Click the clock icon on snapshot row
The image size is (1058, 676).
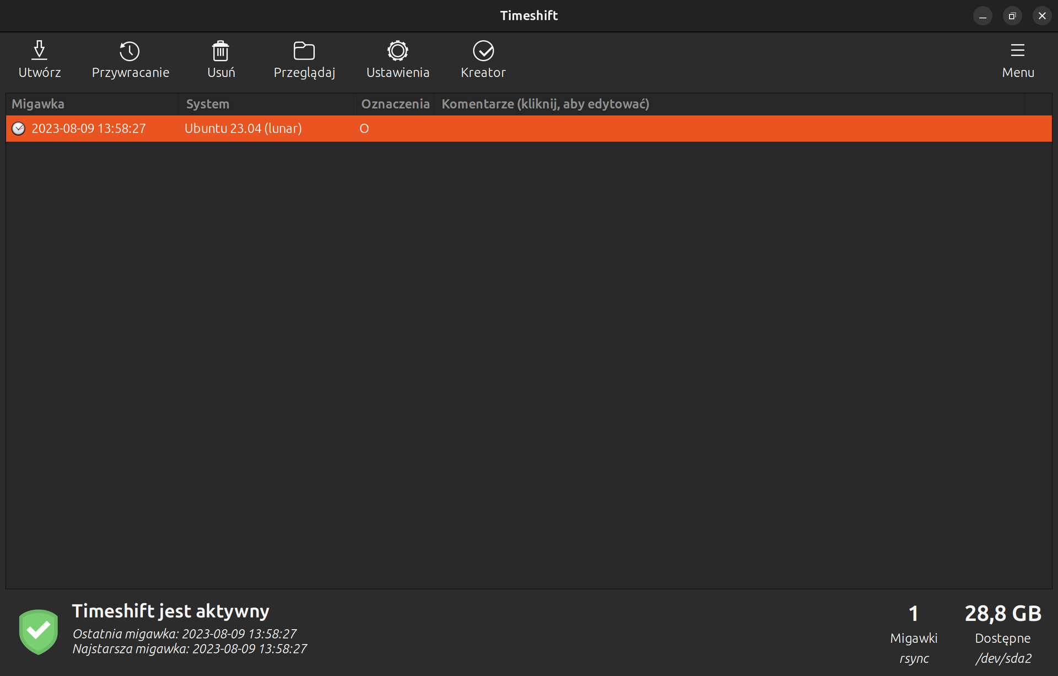point(19,128)
